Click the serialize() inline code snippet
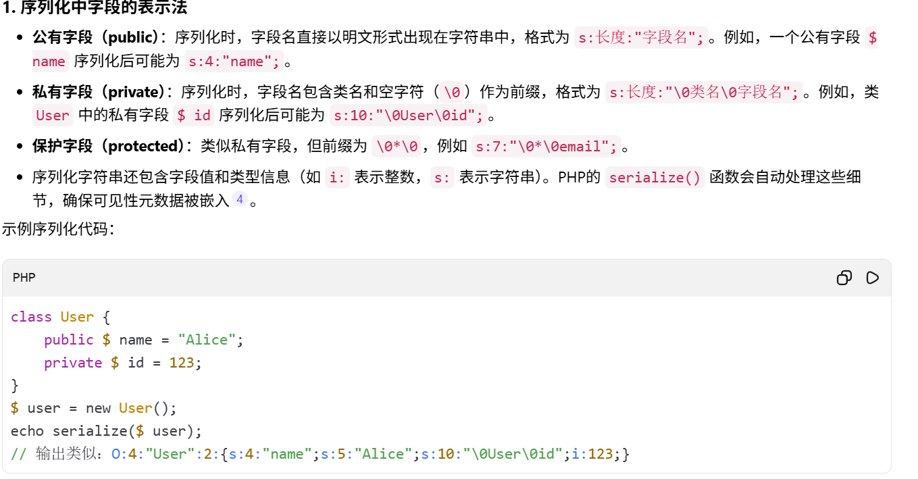The width and height of the screenshot is (918, 479). (x=655, y=178)
